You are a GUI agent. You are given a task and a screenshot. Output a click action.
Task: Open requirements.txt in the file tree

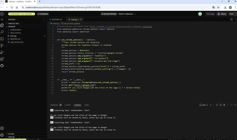point(17,42)
